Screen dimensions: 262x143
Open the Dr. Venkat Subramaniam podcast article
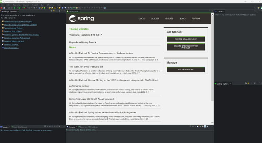click(101, 53)
